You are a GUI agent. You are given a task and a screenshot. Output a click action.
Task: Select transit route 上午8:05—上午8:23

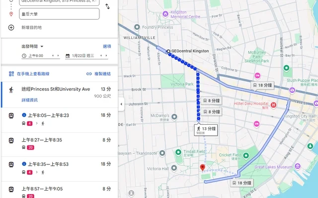click(x=60, y=120)
